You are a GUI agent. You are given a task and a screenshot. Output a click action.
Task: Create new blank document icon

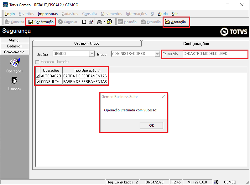click(x=84, y=22)
